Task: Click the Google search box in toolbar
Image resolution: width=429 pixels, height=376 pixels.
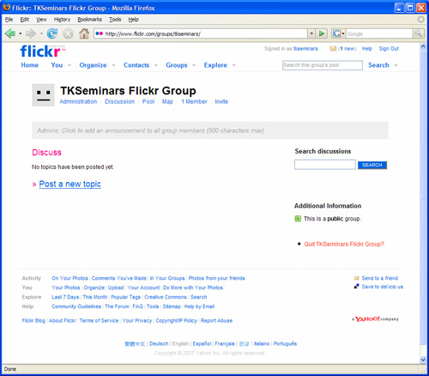Action: click(x=379, y=33)
